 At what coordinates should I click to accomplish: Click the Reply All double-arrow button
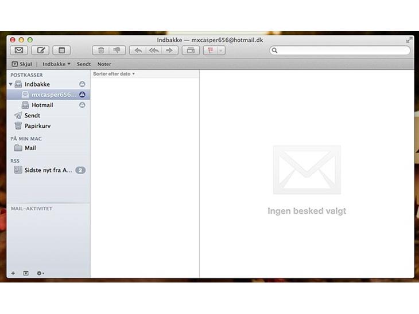[153, 50]
